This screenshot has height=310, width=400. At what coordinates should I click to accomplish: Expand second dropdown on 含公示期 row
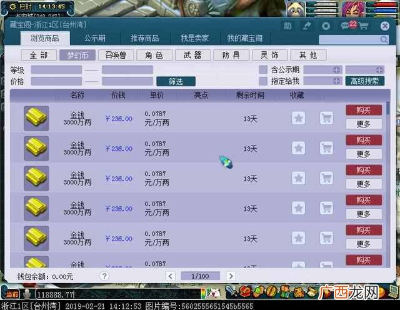tap(365, 69)
